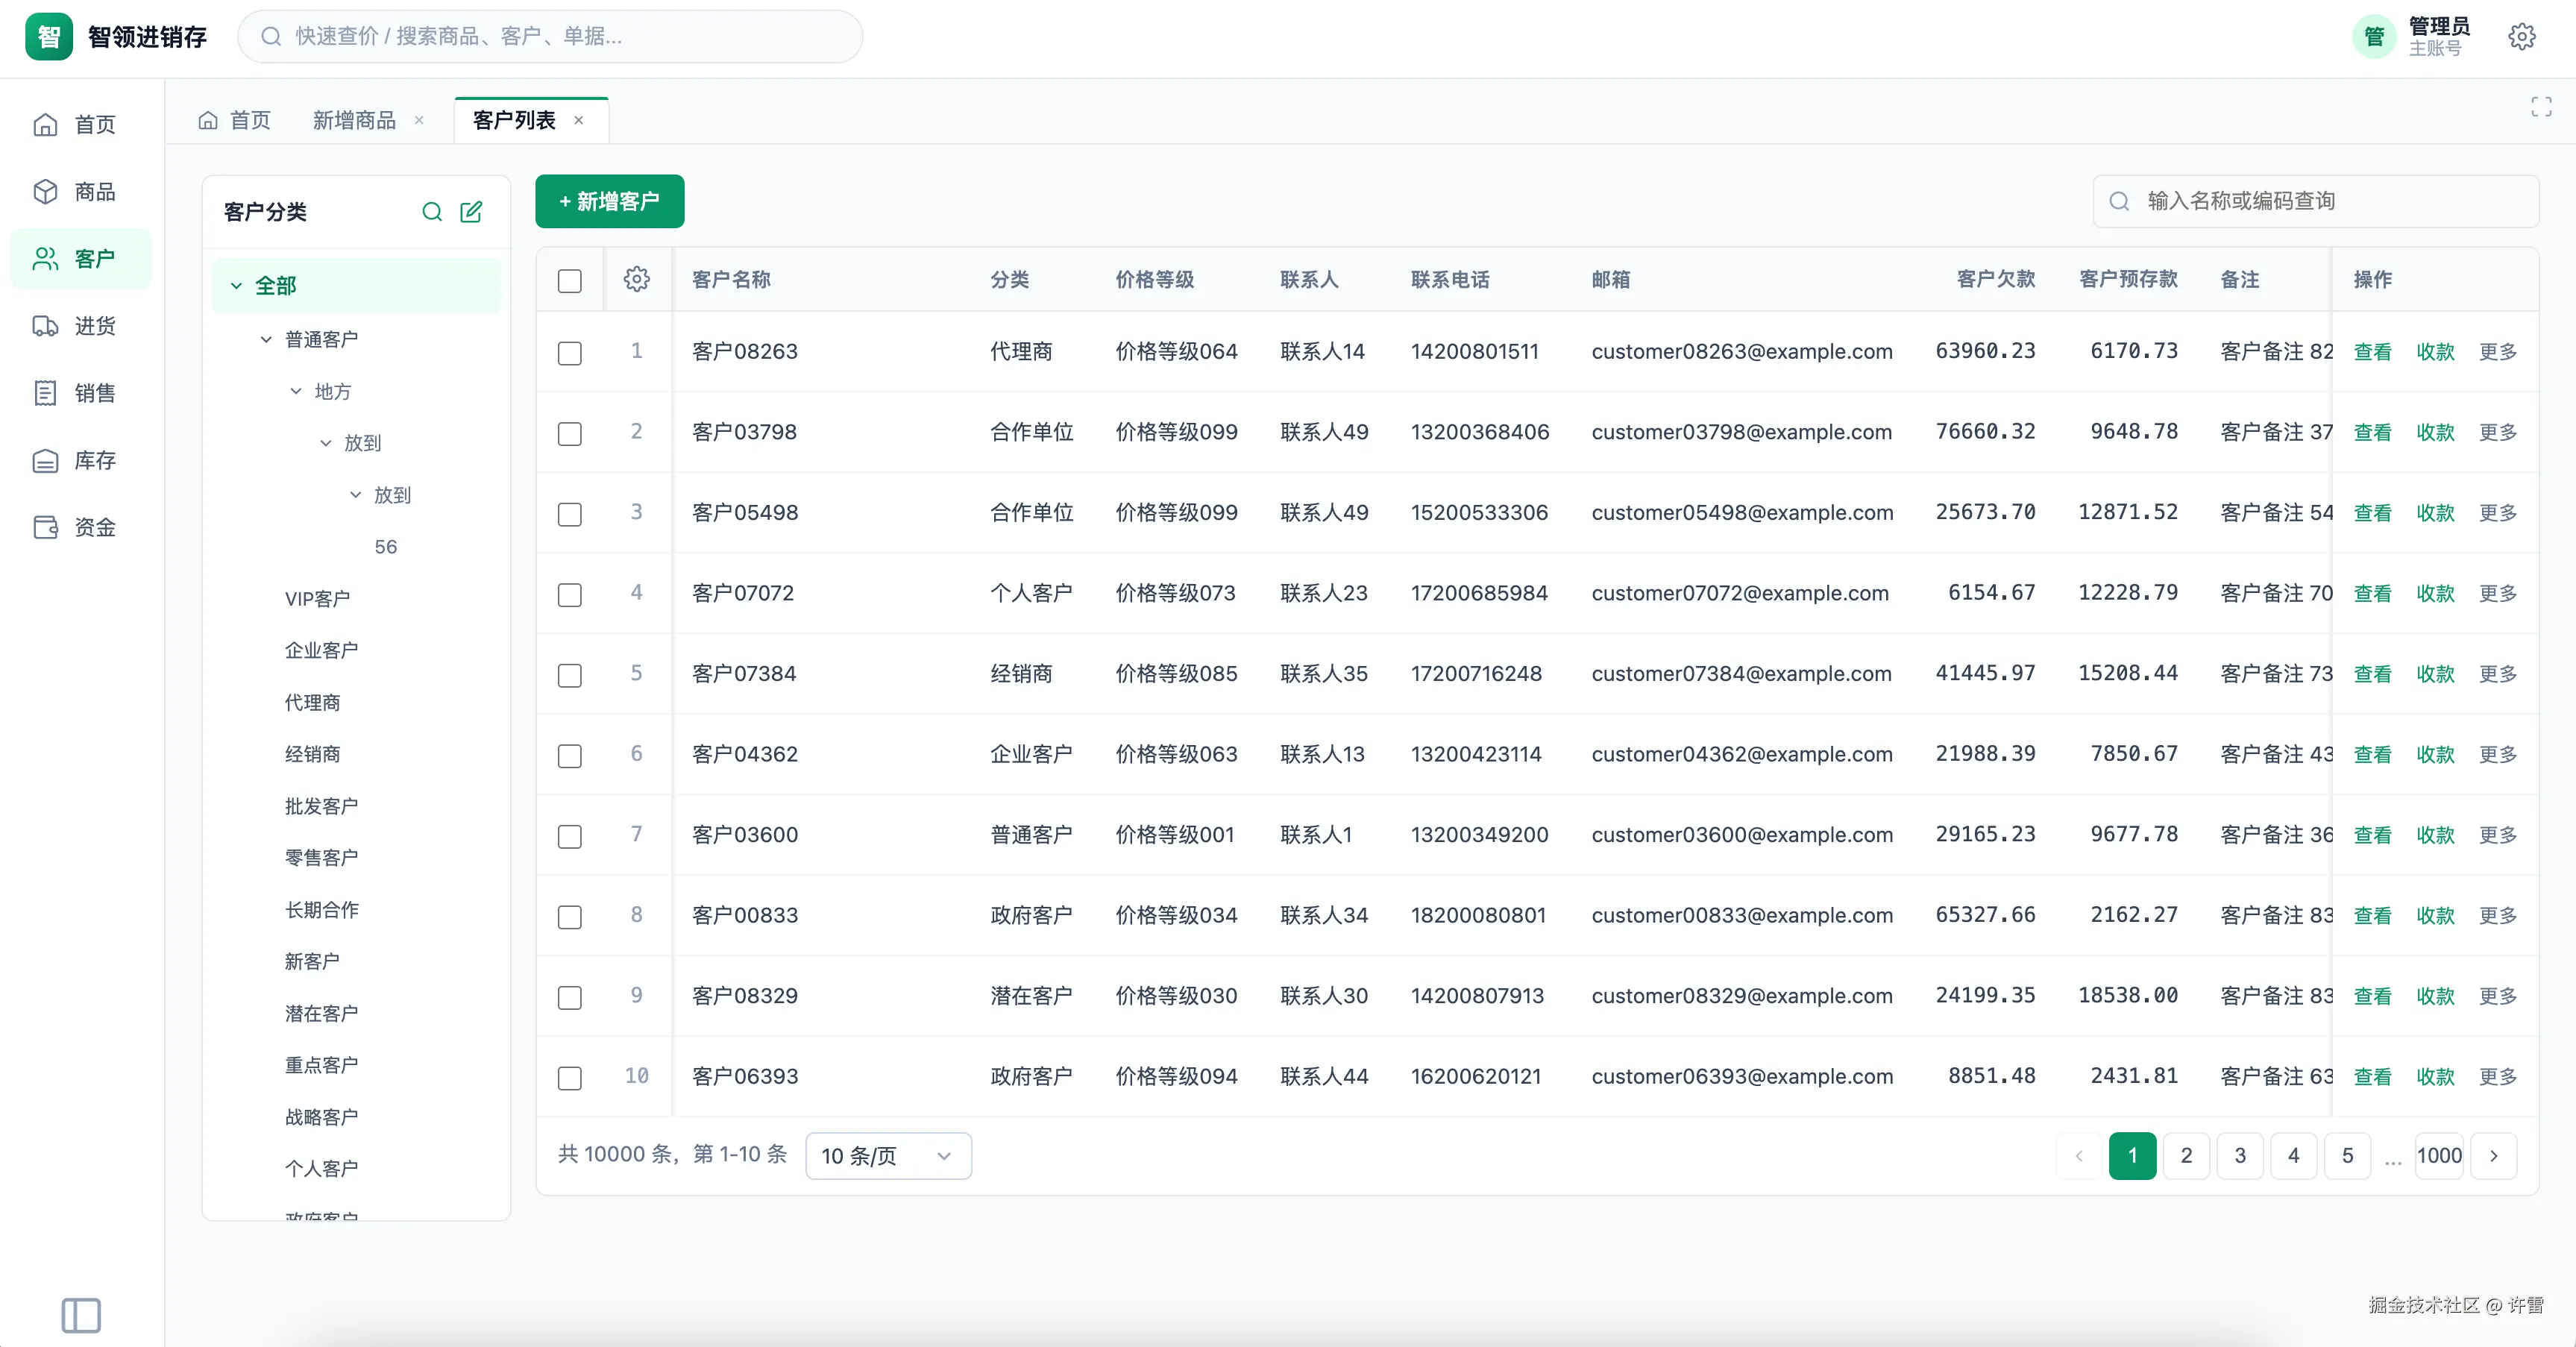Open the 资金 funds module in the sidebar
This screenshot has width=2576, height=1347.
(80, 527)
